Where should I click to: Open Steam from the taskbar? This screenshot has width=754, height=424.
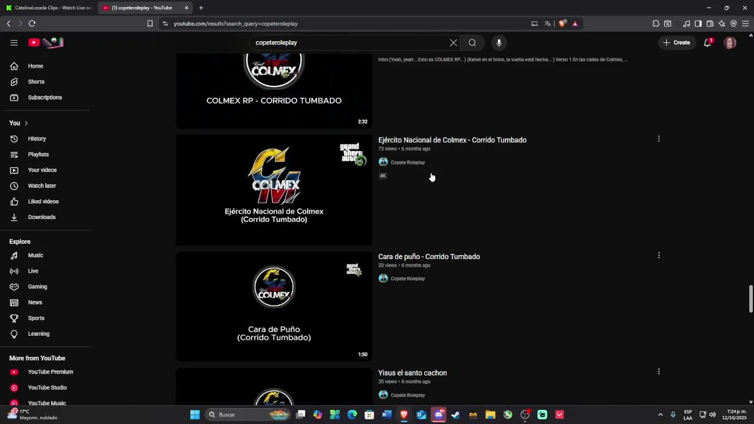pos(455,415)
